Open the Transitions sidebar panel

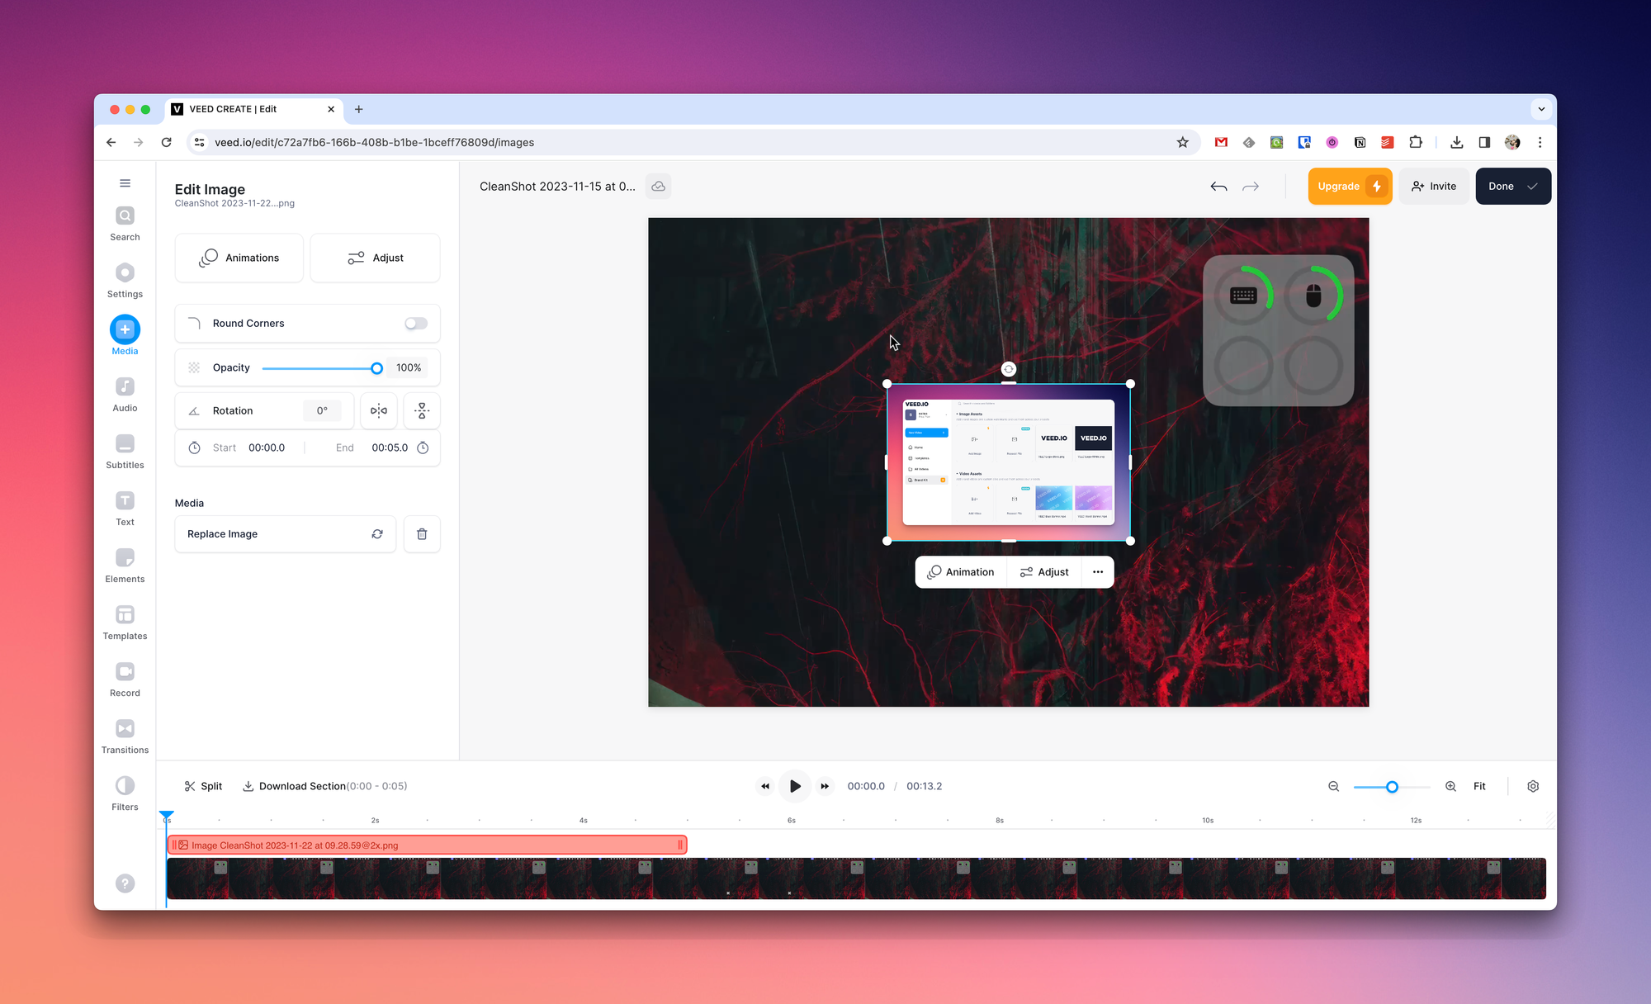click(125, 736)
